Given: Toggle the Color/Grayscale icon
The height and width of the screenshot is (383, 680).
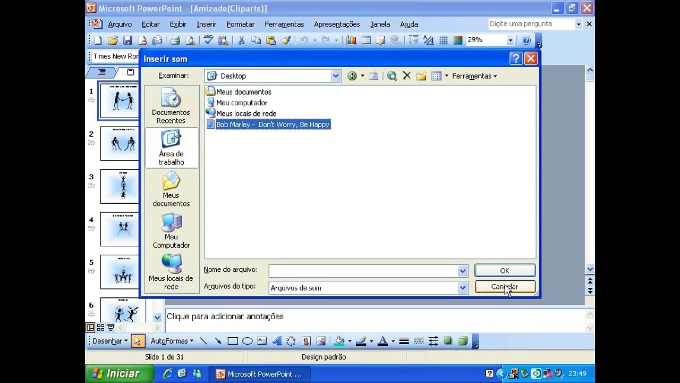Looking at the screenshot, I should (457, 40).
